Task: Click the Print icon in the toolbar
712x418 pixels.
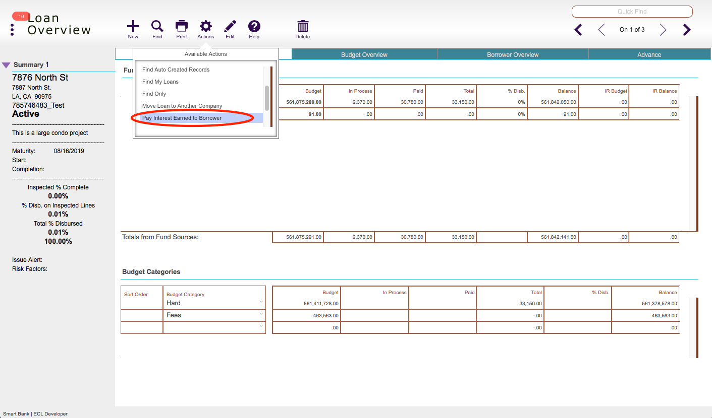Action: [182, 27]
